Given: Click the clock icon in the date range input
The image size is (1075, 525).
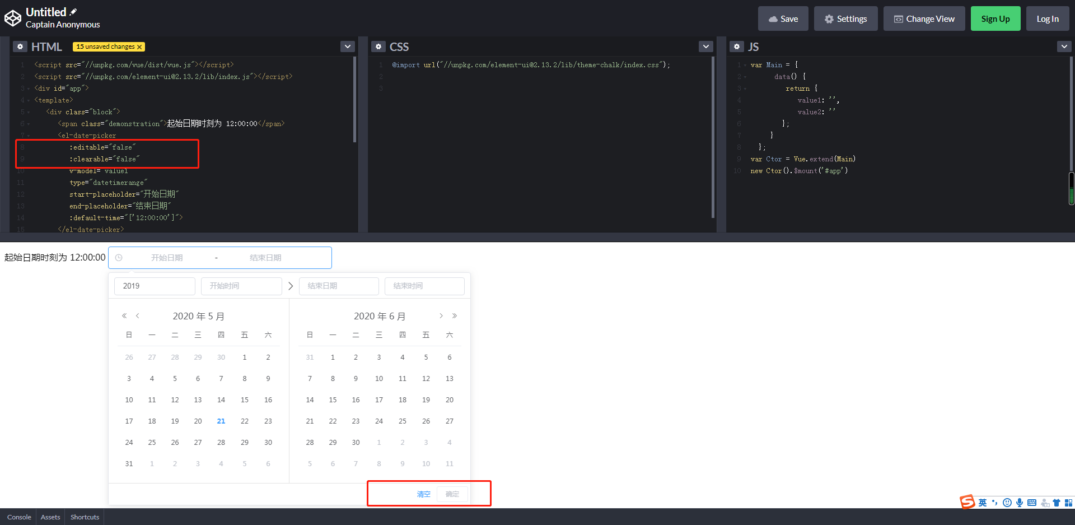Looking at the screenshot, I should point(118,258).
